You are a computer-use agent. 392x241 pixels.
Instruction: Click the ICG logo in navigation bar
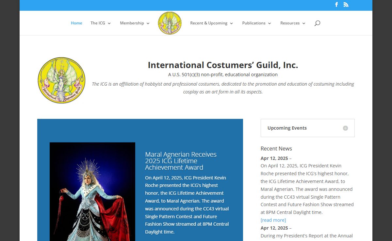[x=170, y=23]
